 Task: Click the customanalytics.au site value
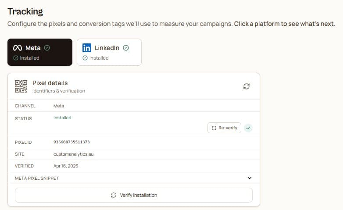tap(74, 154)
